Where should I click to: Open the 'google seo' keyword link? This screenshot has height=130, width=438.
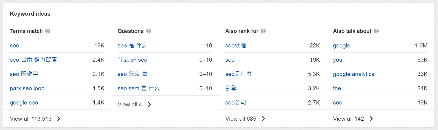(x=24, y=103)
